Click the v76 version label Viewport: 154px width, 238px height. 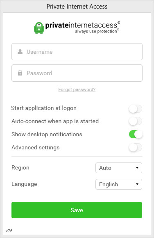9,231
